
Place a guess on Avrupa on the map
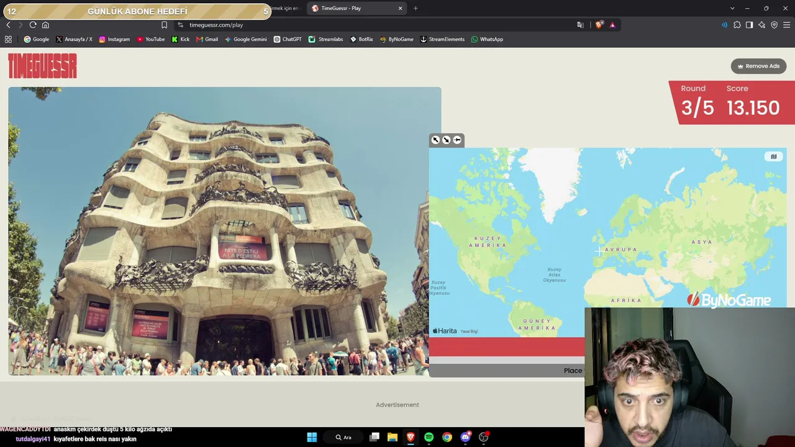(621, 250)
